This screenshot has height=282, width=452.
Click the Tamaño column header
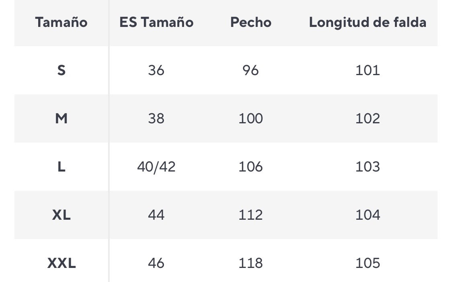[61, 22]
